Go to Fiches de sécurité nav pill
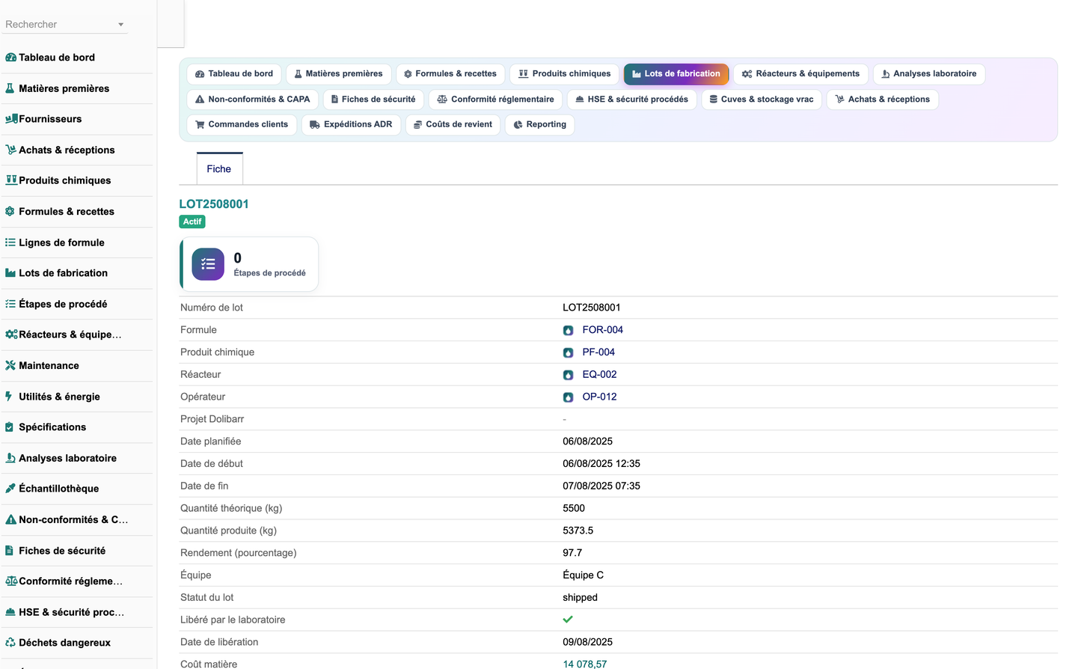This screenshot has width=1081, height=669. click(373, 100)
